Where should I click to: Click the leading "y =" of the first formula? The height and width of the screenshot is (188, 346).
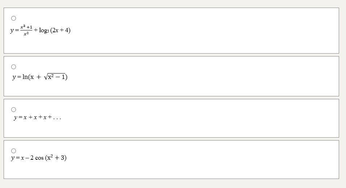pyautogui.click(x=14, y=31)
